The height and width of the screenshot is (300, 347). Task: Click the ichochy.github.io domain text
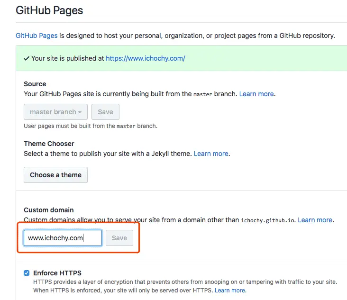(x=267, y=220)
